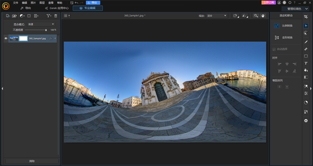Click the 比例转换 scale transform icon
This screenshot has height=166, width=313.
(x=277, y=26)
